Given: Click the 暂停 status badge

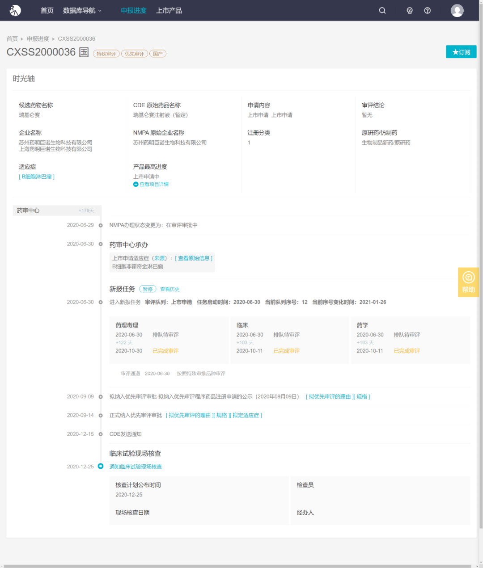Looking at the screenshot, I should pyautogui.click(x=148, y=289).
